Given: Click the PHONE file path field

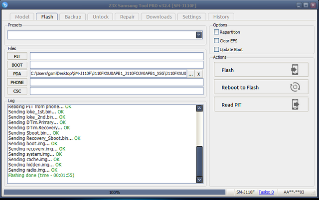Looking at the screenshot, I should pos(117,83).
